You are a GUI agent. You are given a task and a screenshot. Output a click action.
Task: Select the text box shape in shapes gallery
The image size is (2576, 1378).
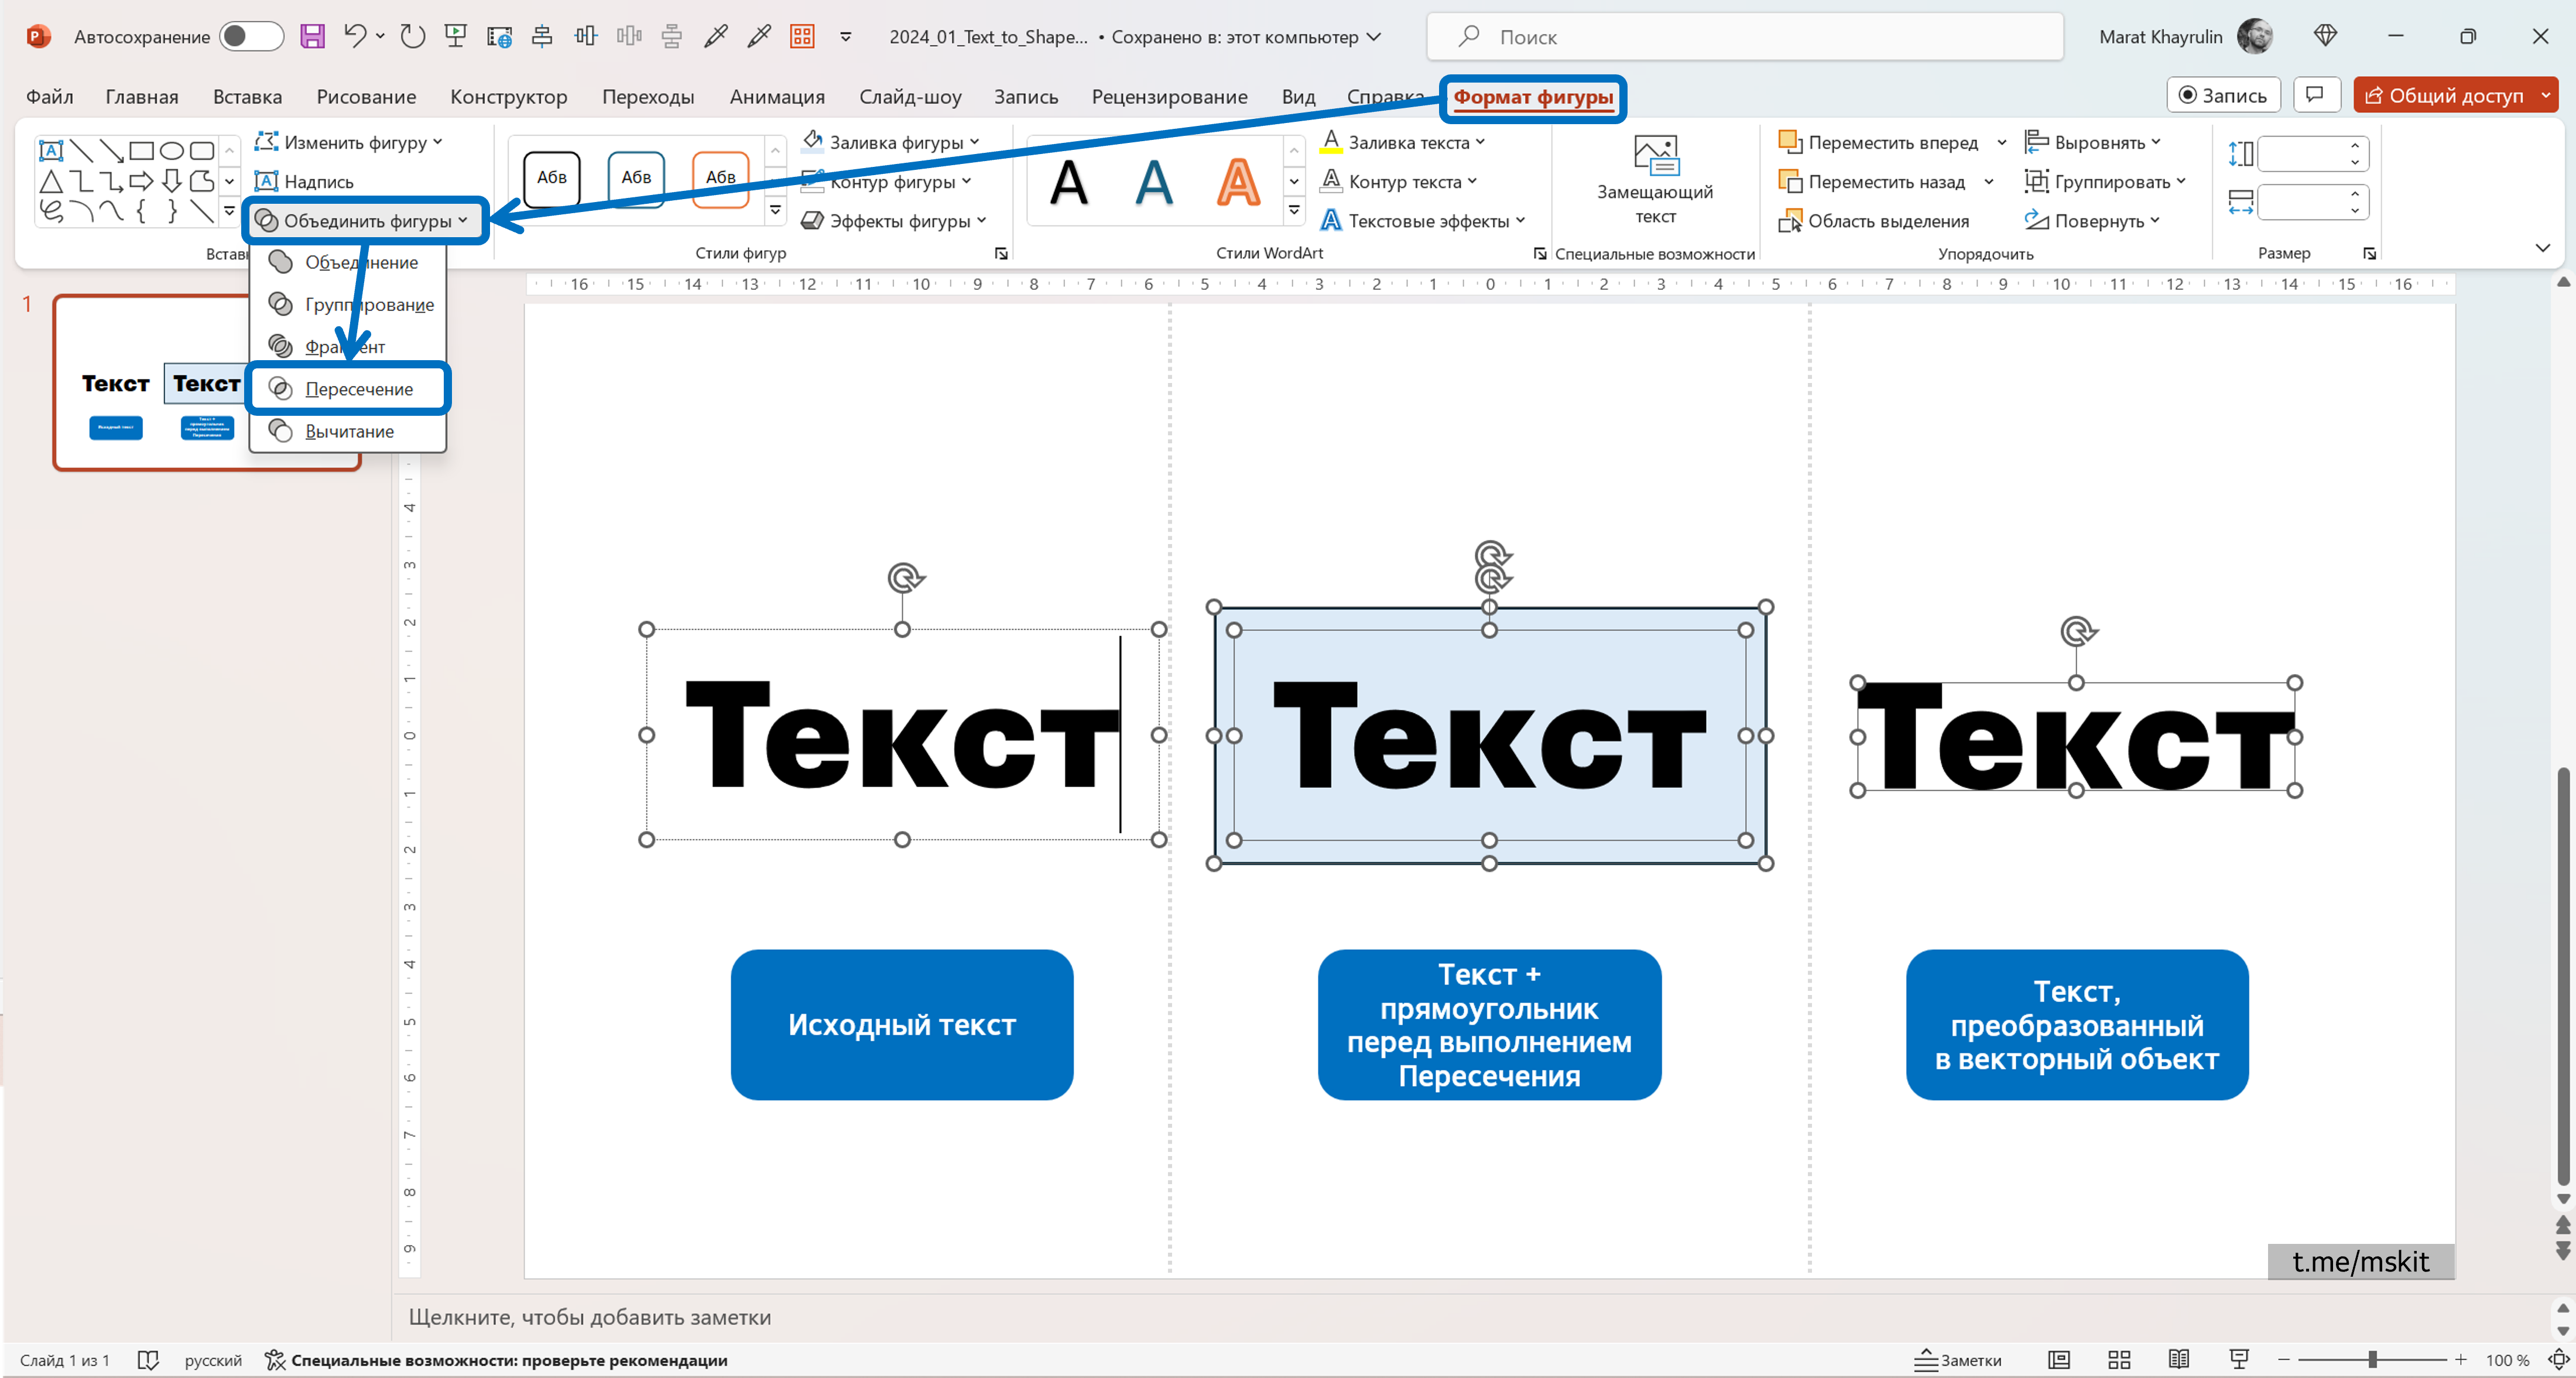(x=51, y=151)
